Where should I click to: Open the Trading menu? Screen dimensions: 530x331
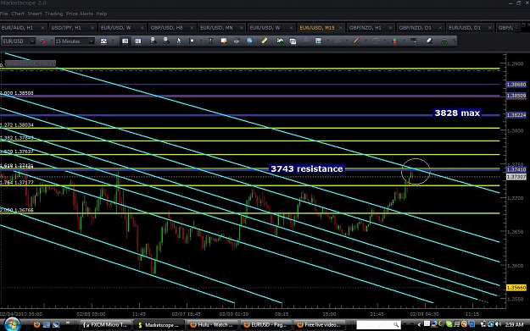click(x=53, y=14)
